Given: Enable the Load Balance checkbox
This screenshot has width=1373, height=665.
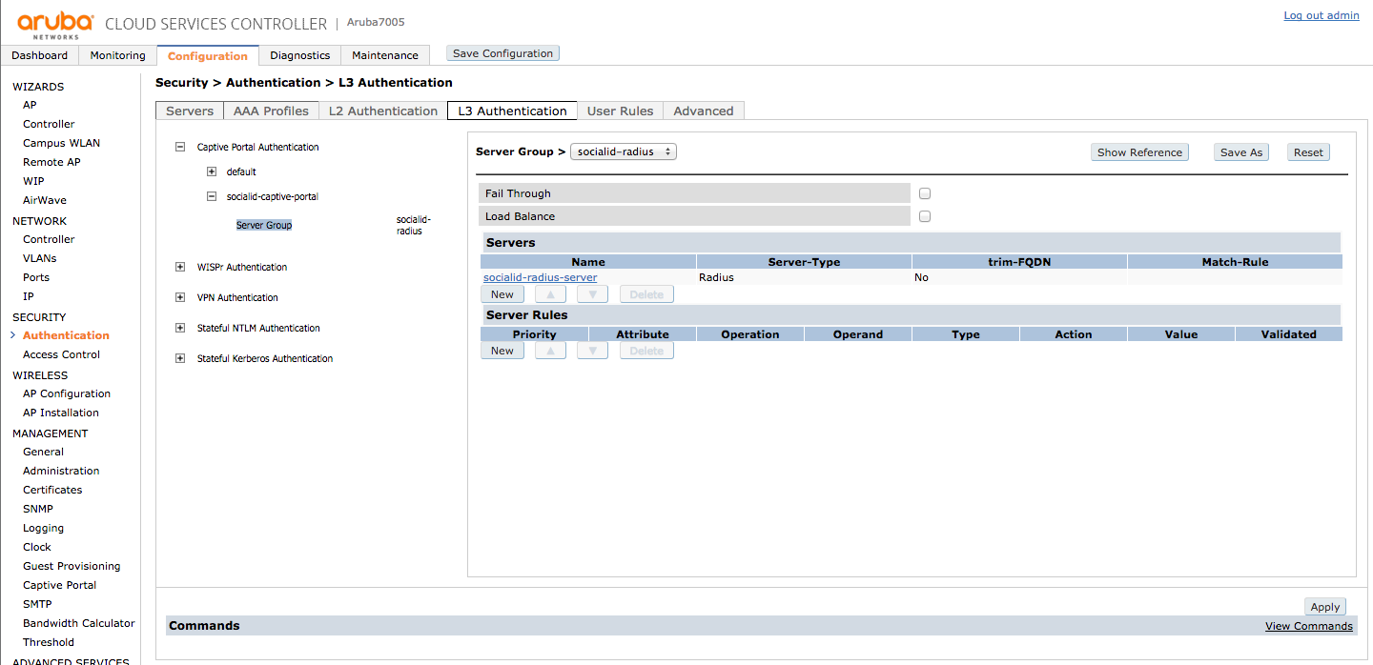Looking at the screenshot, I should point(924,216).
